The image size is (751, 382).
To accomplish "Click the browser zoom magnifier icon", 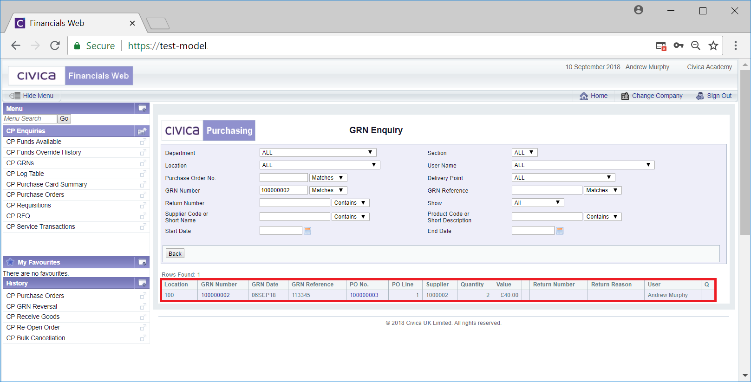I will tap(696, 45).
